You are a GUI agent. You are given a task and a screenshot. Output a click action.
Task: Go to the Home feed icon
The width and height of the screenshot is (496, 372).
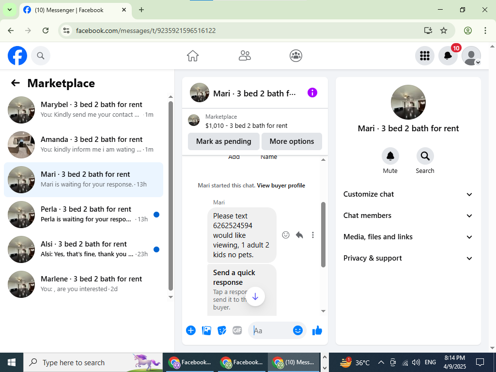pos(193,56)
